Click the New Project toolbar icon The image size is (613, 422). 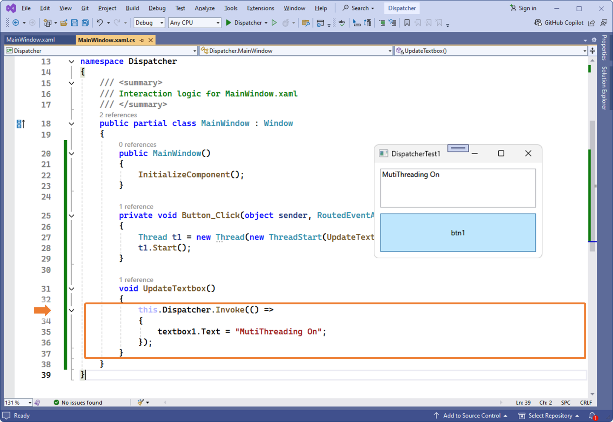(x=47, y=23)
